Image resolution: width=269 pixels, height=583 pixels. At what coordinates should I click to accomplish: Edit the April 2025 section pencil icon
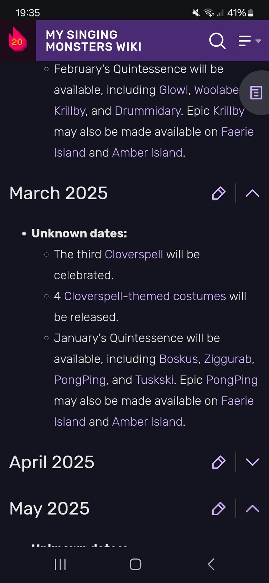[x=219, y=462]
